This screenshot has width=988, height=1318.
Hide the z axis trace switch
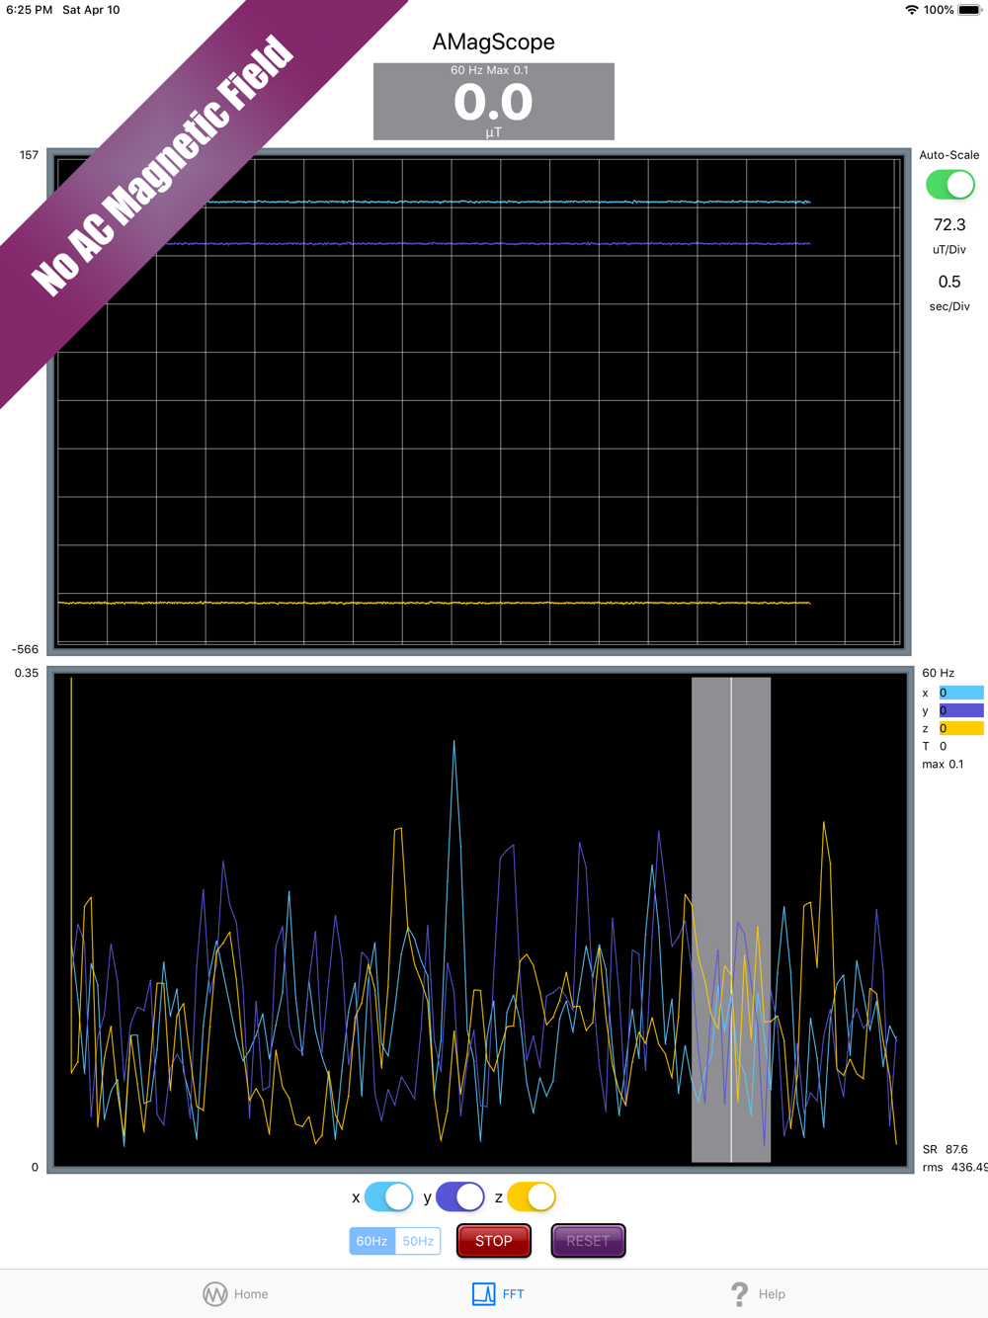coord(532,1197)
